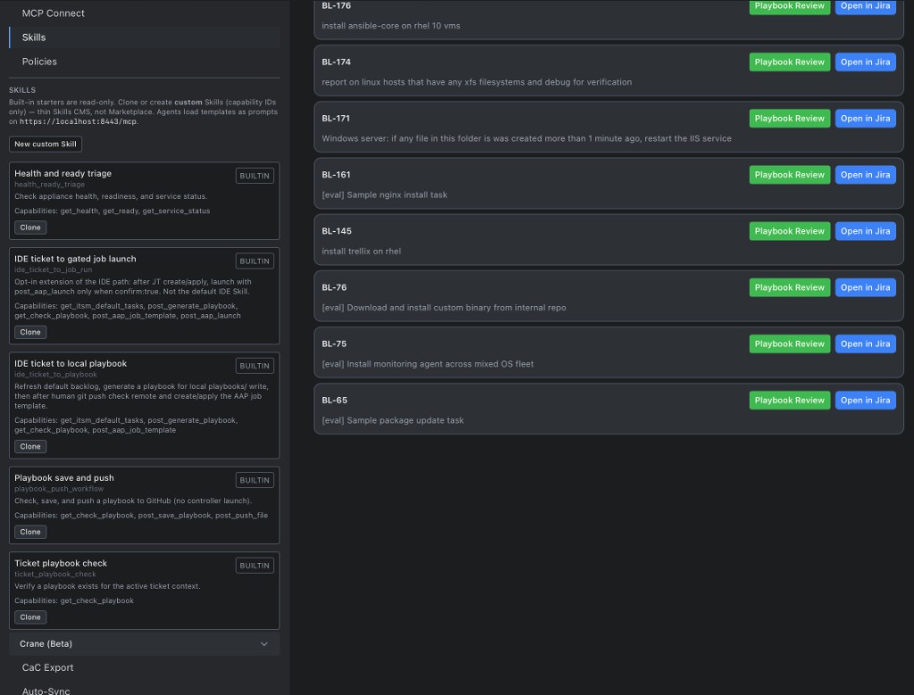Open Playbook Review for BL-171

click(x=790, y=119)
